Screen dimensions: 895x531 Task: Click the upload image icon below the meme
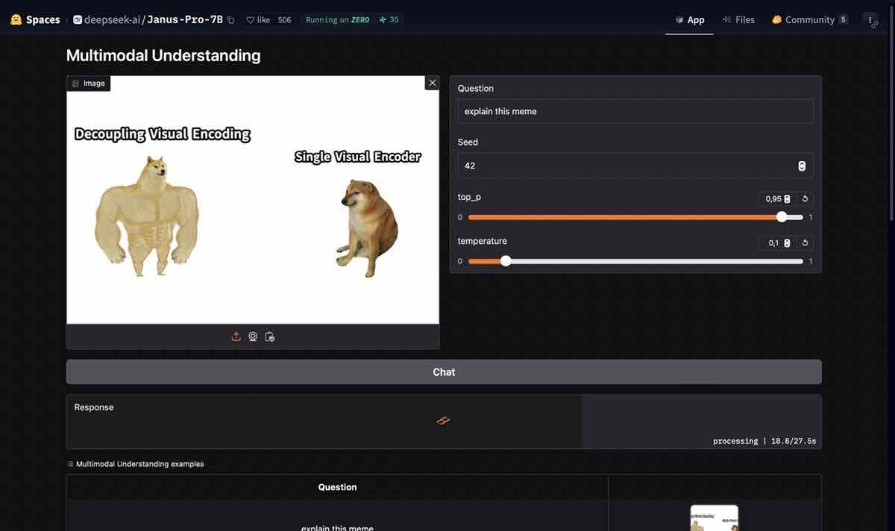(236, 336)
